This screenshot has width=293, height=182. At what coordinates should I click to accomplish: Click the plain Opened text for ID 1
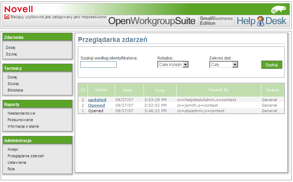(96, 111)
